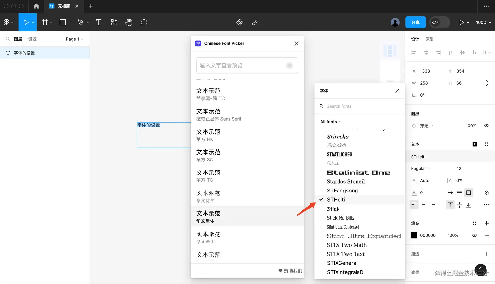Click the black fill color swatch

[x=414, y=235]
